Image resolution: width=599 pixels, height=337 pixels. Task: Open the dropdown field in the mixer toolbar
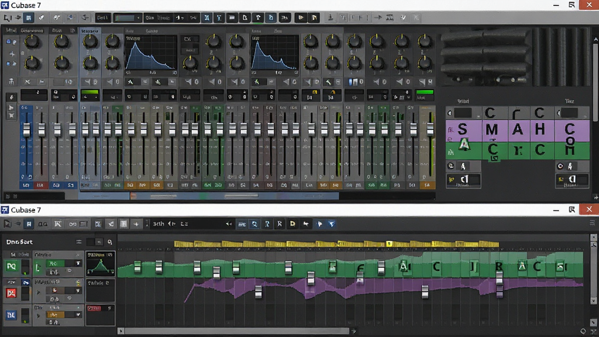tap(128, 18)
